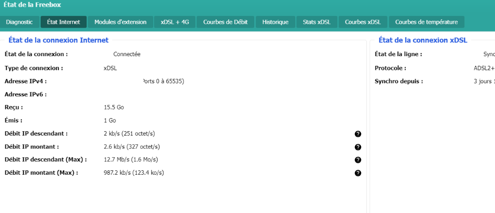Image resolution: width=495 pixels, height=213 pixels.
Task: Click help icon for Débit IP descendant
Action: (358, 134)
